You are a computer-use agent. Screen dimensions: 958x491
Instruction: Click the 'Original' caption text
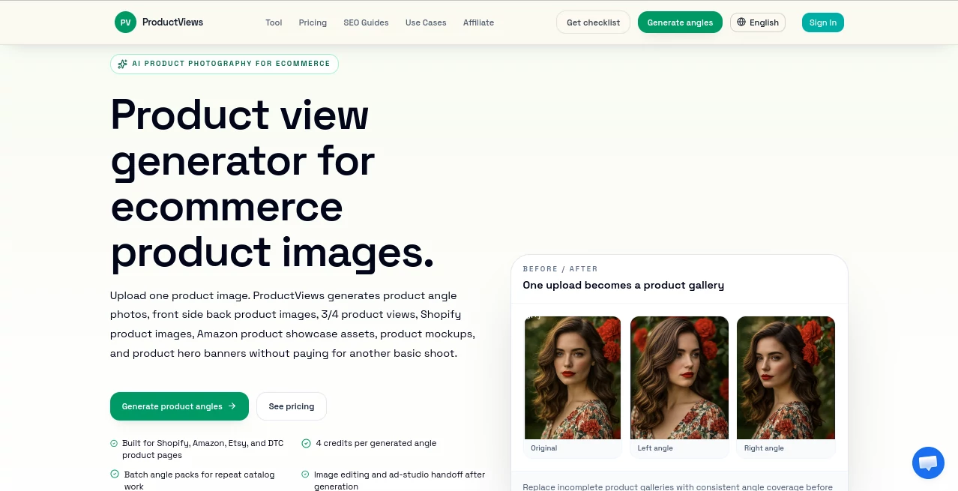[544, 448]
